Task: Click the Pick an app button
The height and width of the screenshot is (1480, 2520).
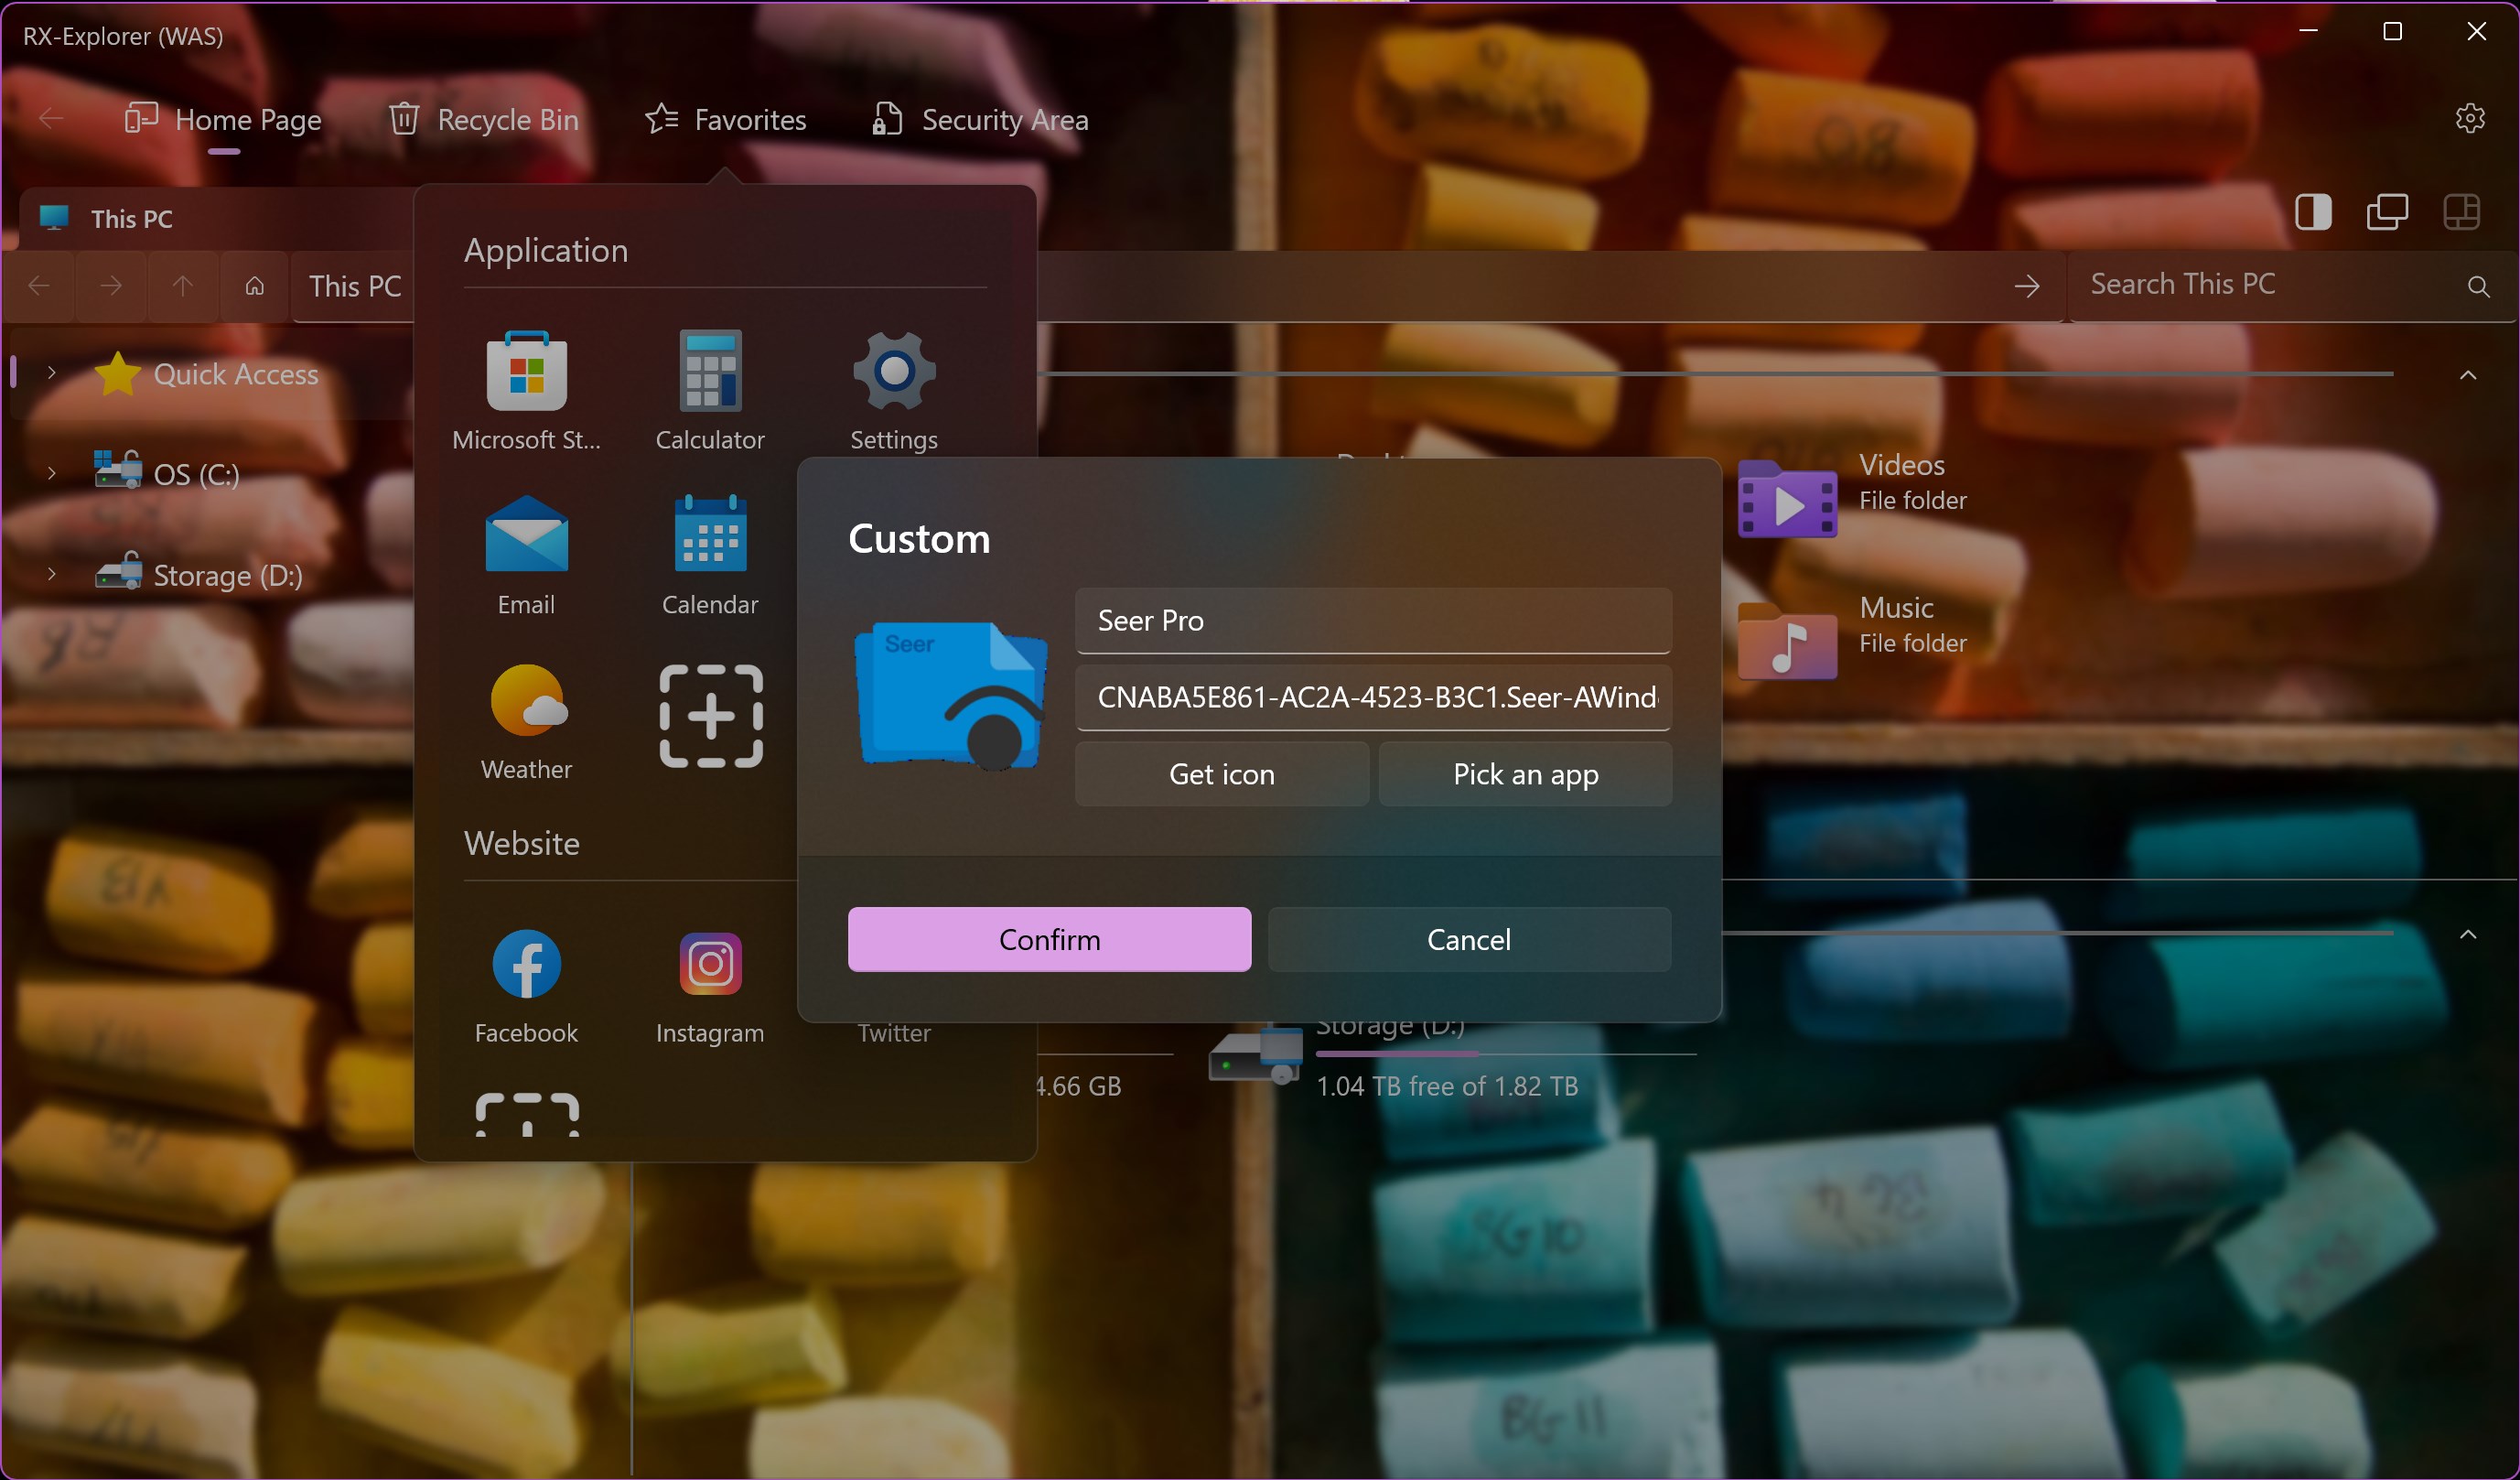Action: pyautogui.click(x=1525, y=774)
